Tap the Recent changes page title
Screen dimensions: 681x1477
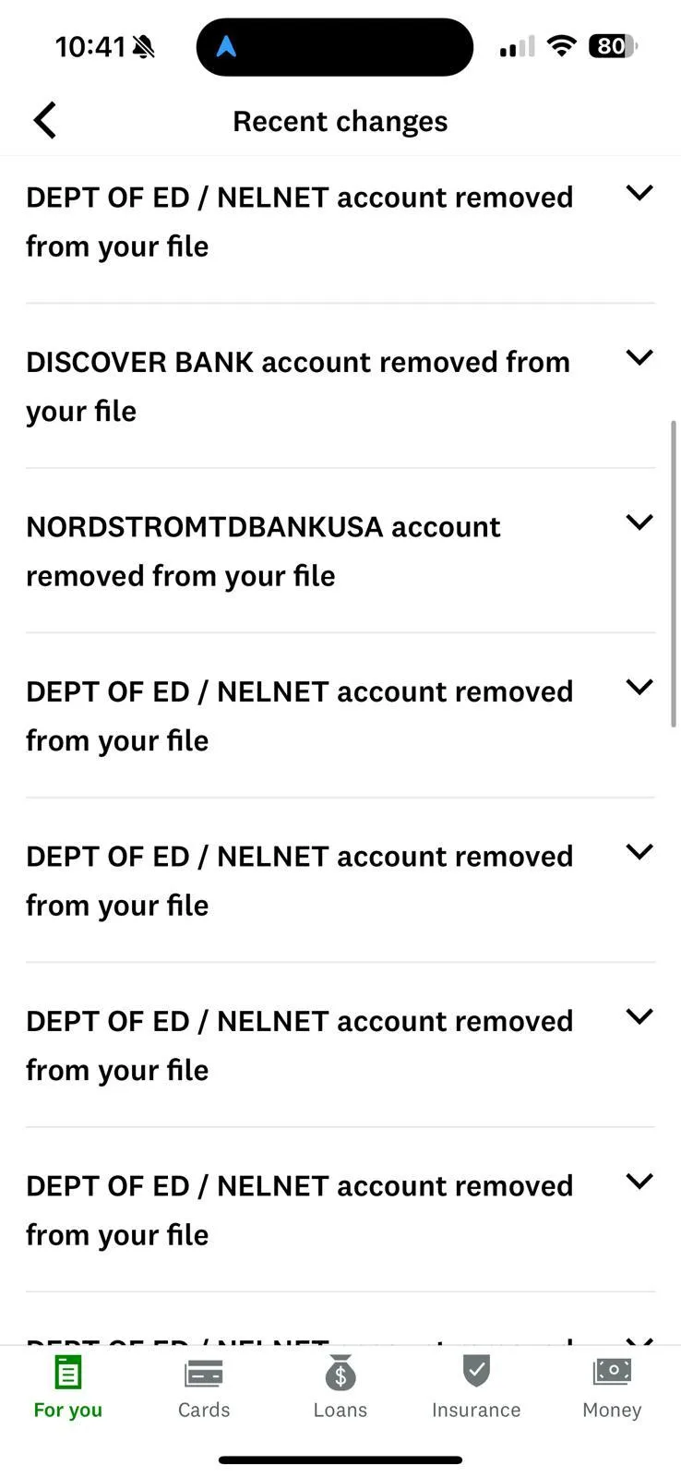[x=340, y=121]
